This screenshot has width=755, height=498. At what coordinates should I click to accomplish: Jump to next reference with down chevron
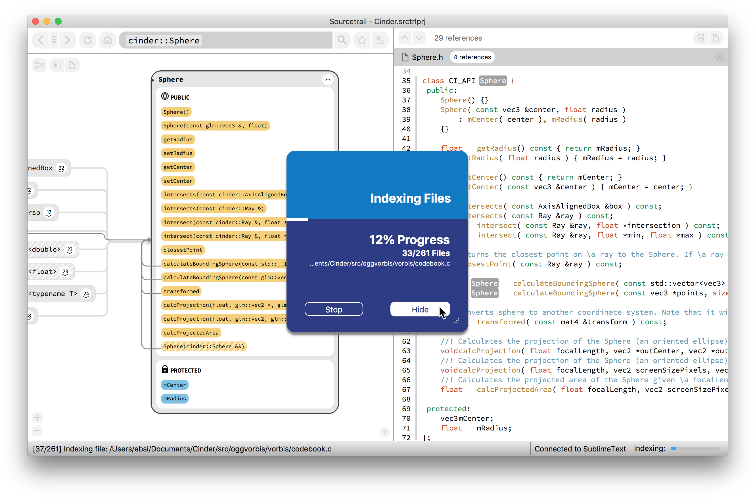419,38
